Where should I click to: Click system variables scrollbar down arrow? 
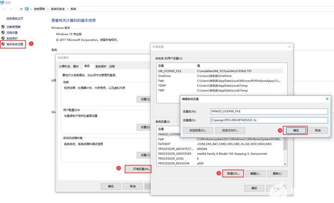click(285, 164)
